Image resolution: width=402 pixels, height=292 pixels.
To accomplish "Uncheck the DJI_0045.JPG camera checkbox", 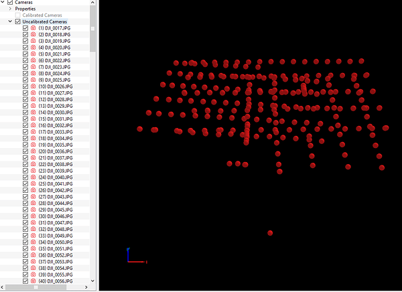I will pyautogui.click(x=25, y=210).
